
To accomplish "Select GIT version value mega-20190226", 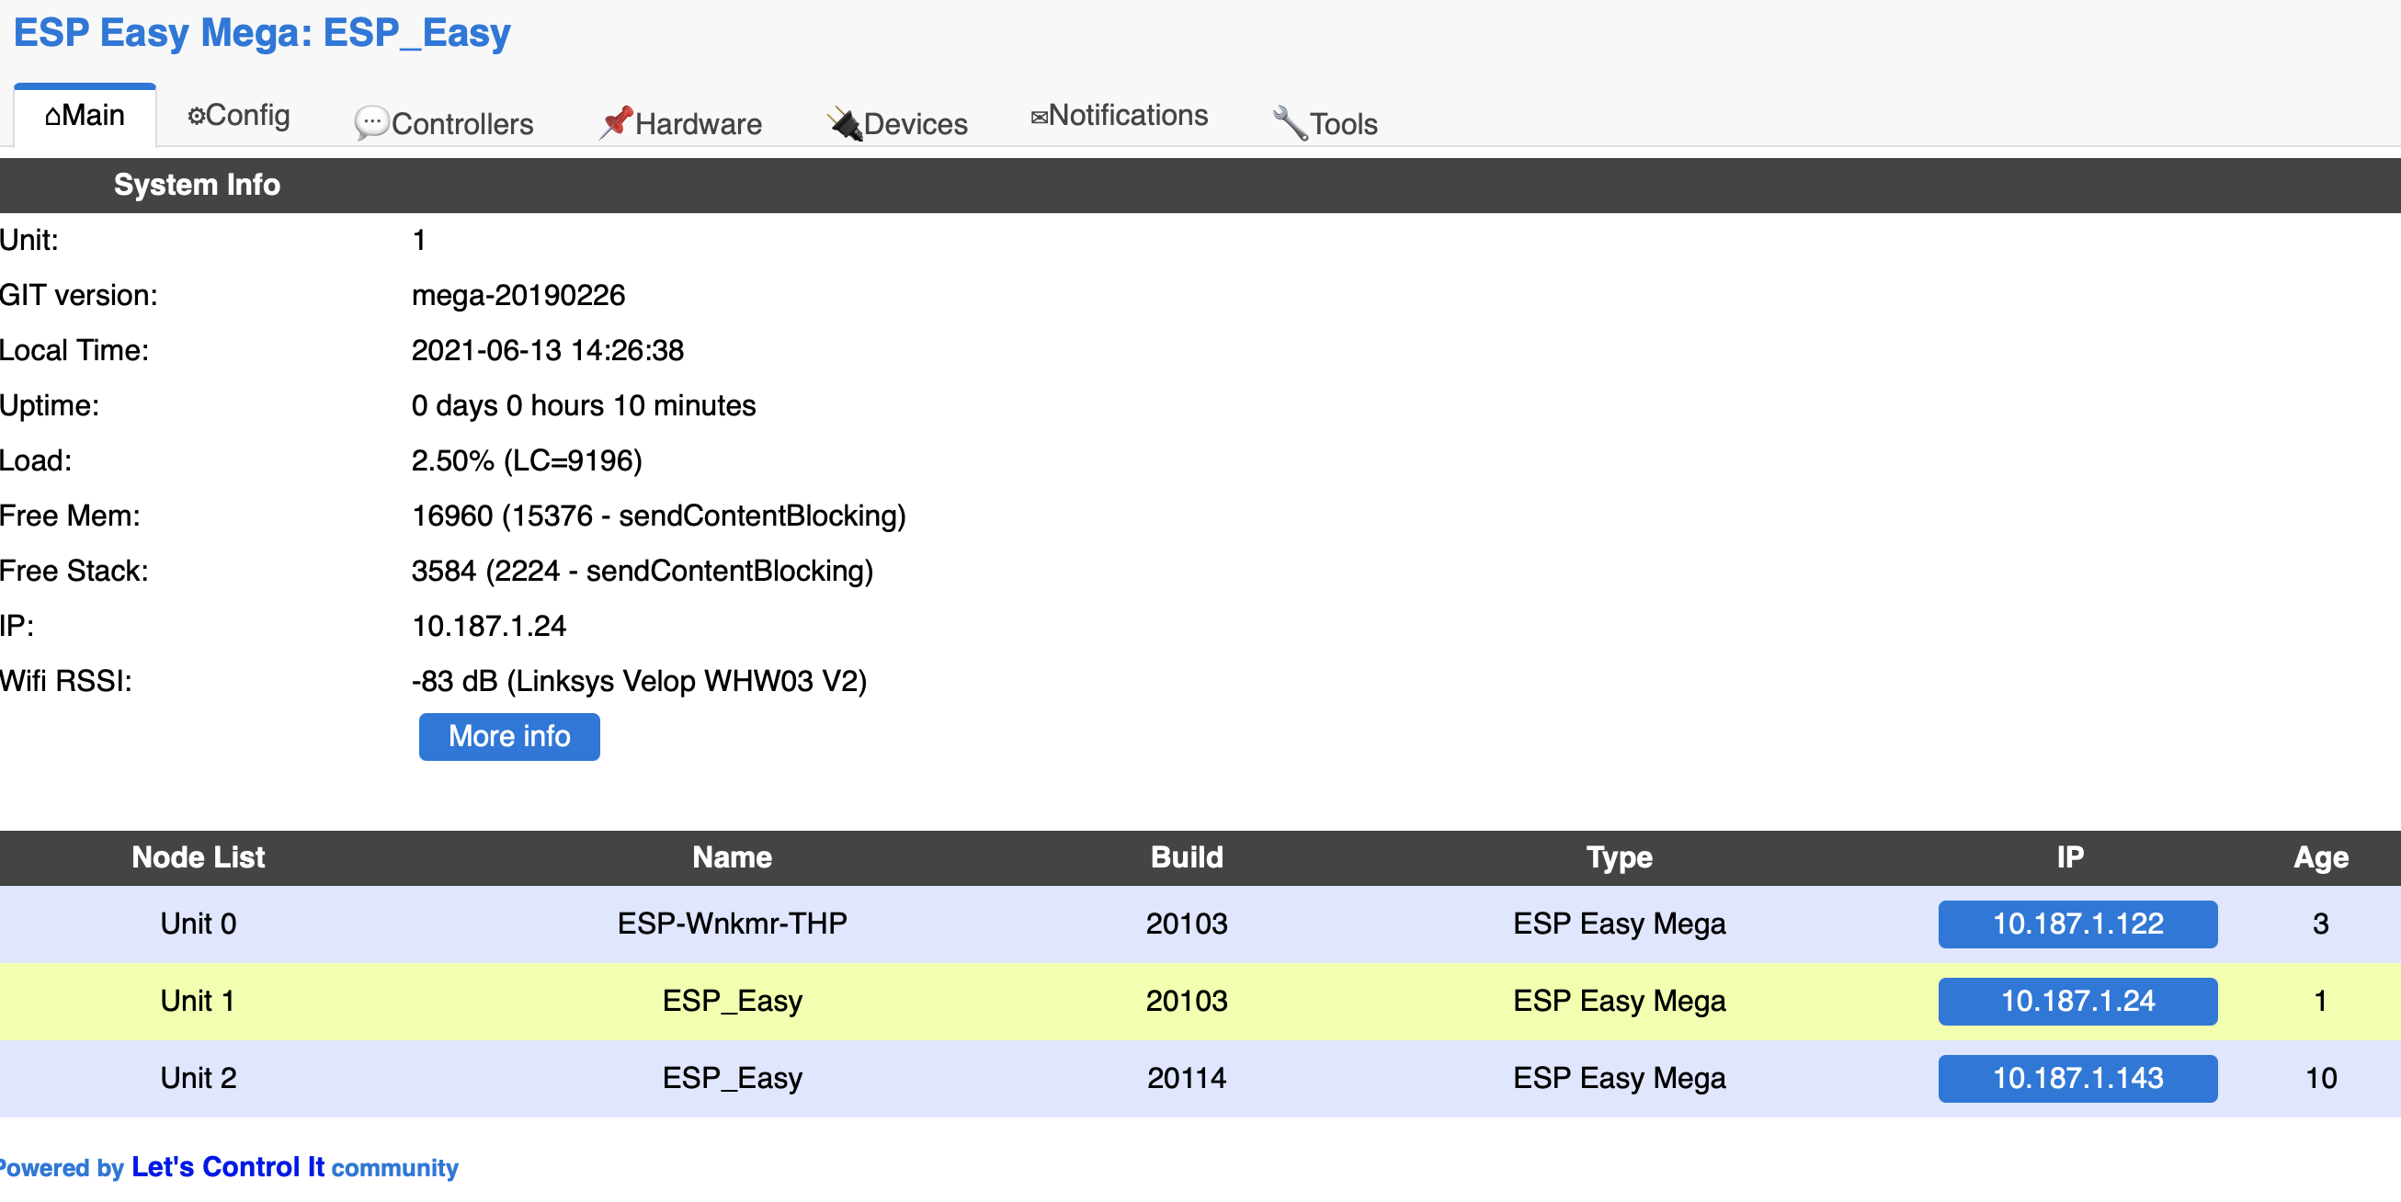I will pos(518,295).
